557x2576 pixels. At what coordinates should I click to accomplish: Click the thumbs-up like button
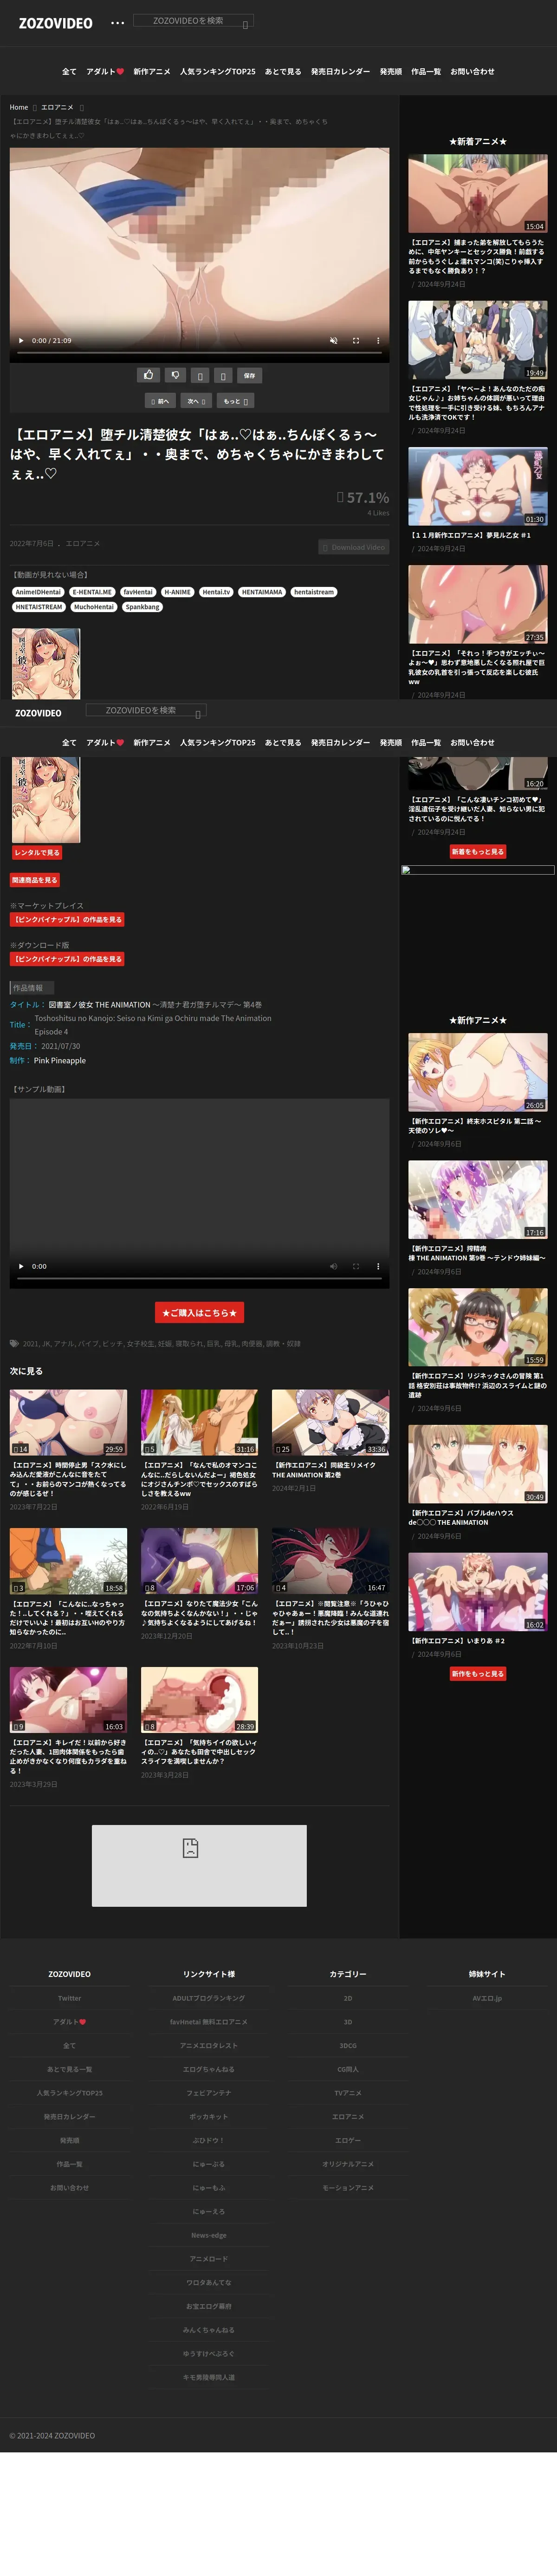[x=149, y=375]
